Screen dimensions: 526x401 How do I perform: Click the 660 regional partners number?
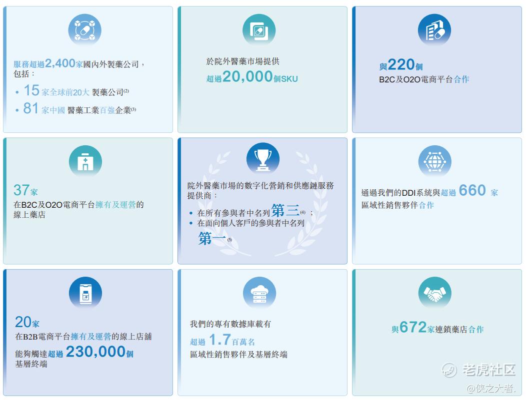tap(472, 190)
